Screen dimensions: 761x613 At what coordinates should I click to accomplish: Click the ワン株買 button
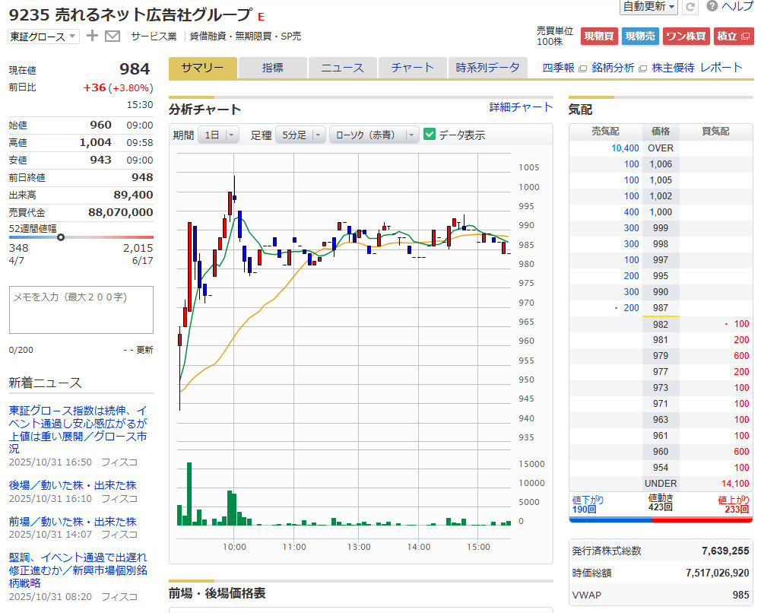pyautogui.click(x=686, y=36)
